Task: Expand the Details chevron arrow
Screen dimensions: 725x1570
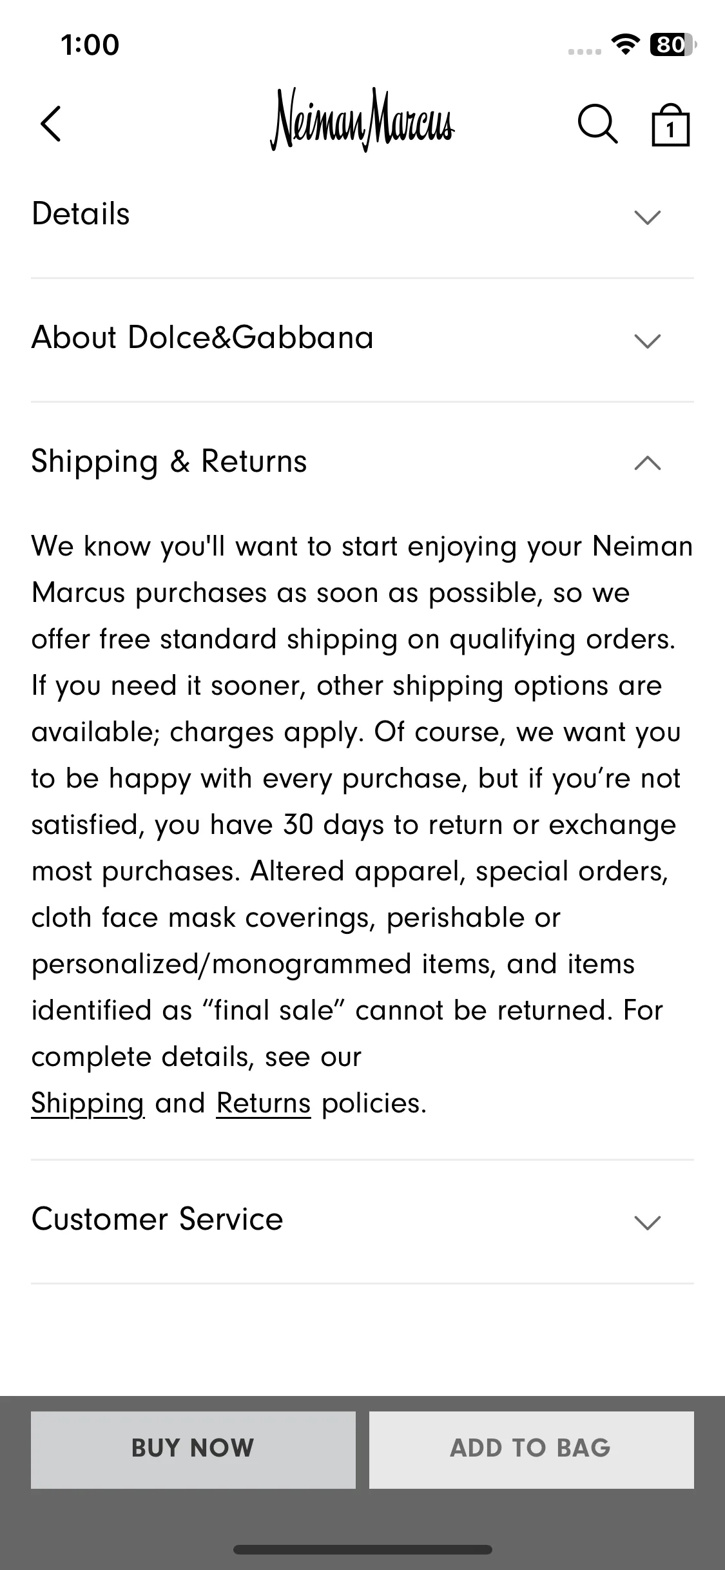Action: (x=648, y=217)
